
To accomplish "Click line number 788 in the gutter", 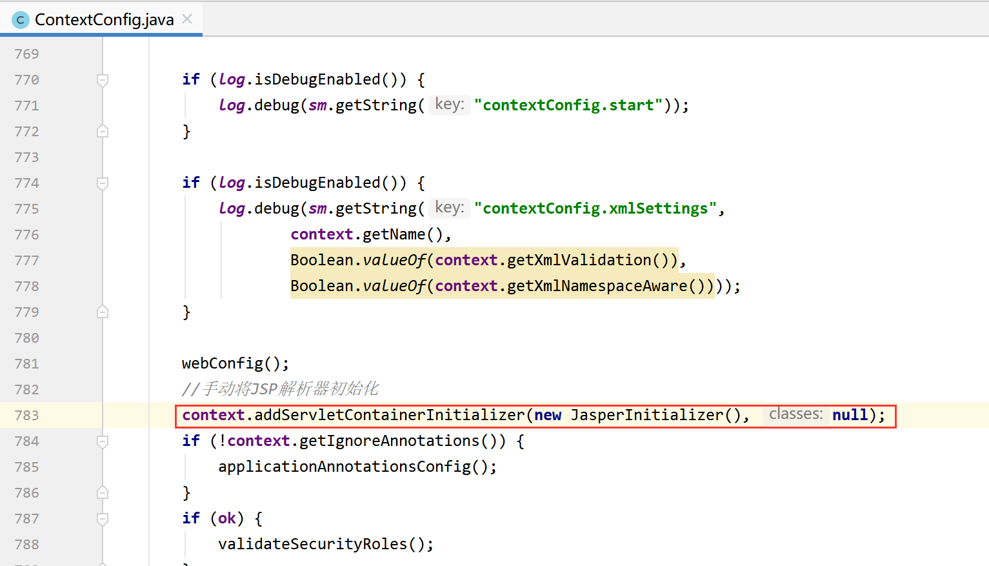I will point(26,545).
